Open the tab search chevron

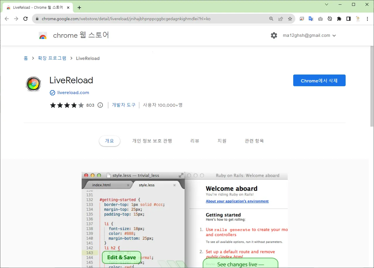(x=327, y=4)
